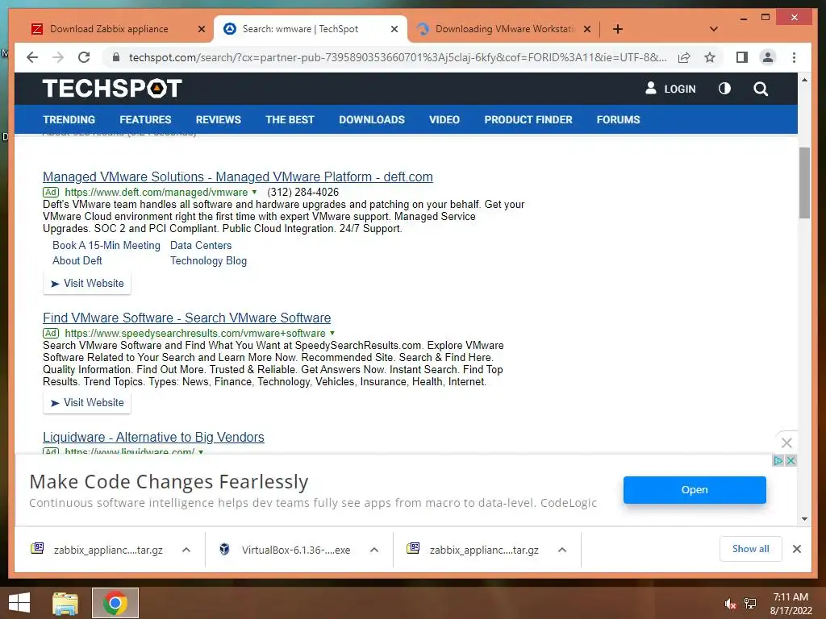Screen dimensions: 826x619
Task: Close the downloads bar
Action: [x=796, y=549]
